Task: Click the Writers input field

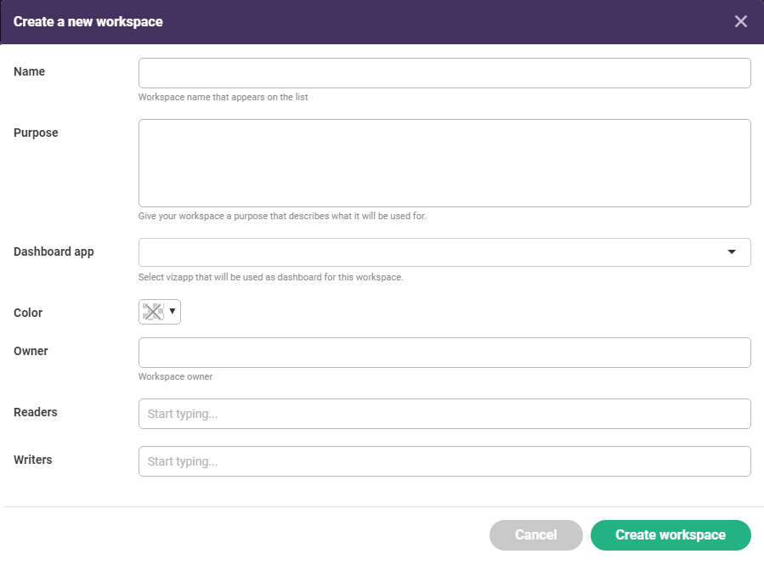Action: tap(444, 461)
